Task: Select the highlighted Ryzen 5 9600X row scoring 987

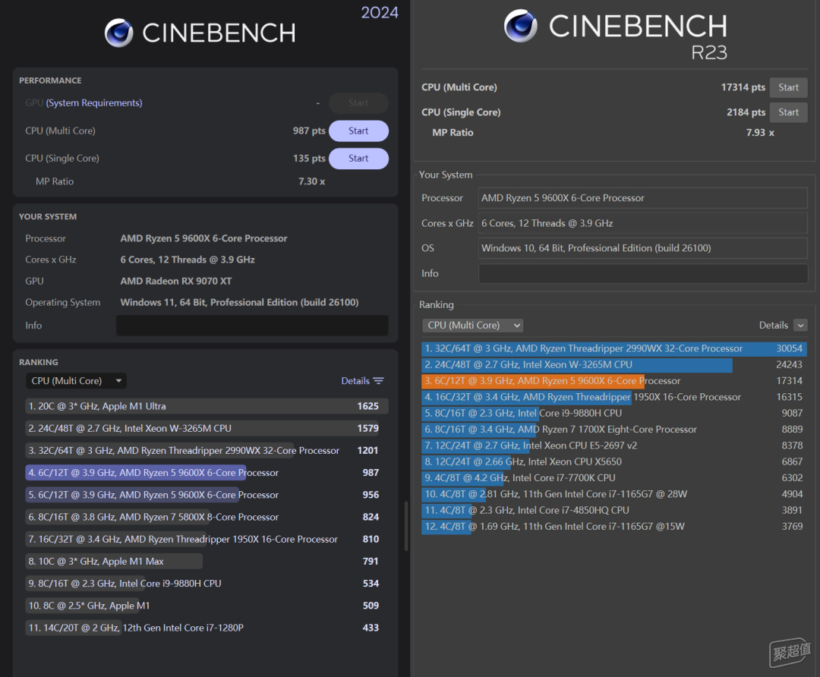Action: click(x=207, y=473)
